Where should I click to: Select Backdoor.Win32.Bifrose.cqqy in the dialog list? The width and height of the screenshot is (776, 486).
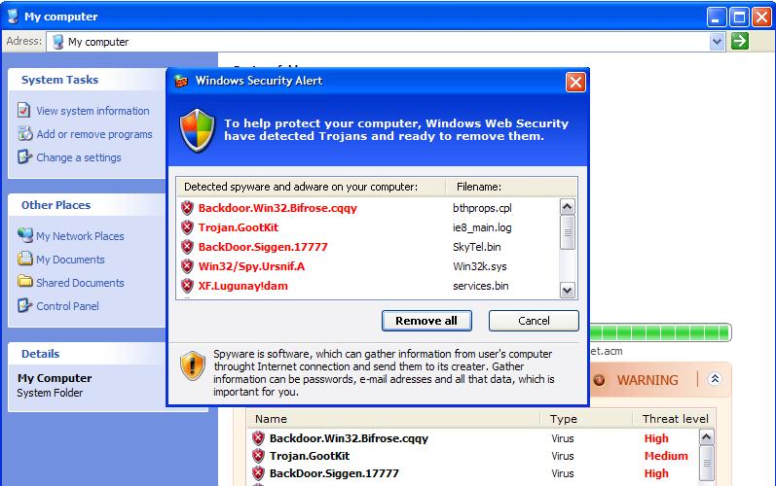[x=277, y=208]
